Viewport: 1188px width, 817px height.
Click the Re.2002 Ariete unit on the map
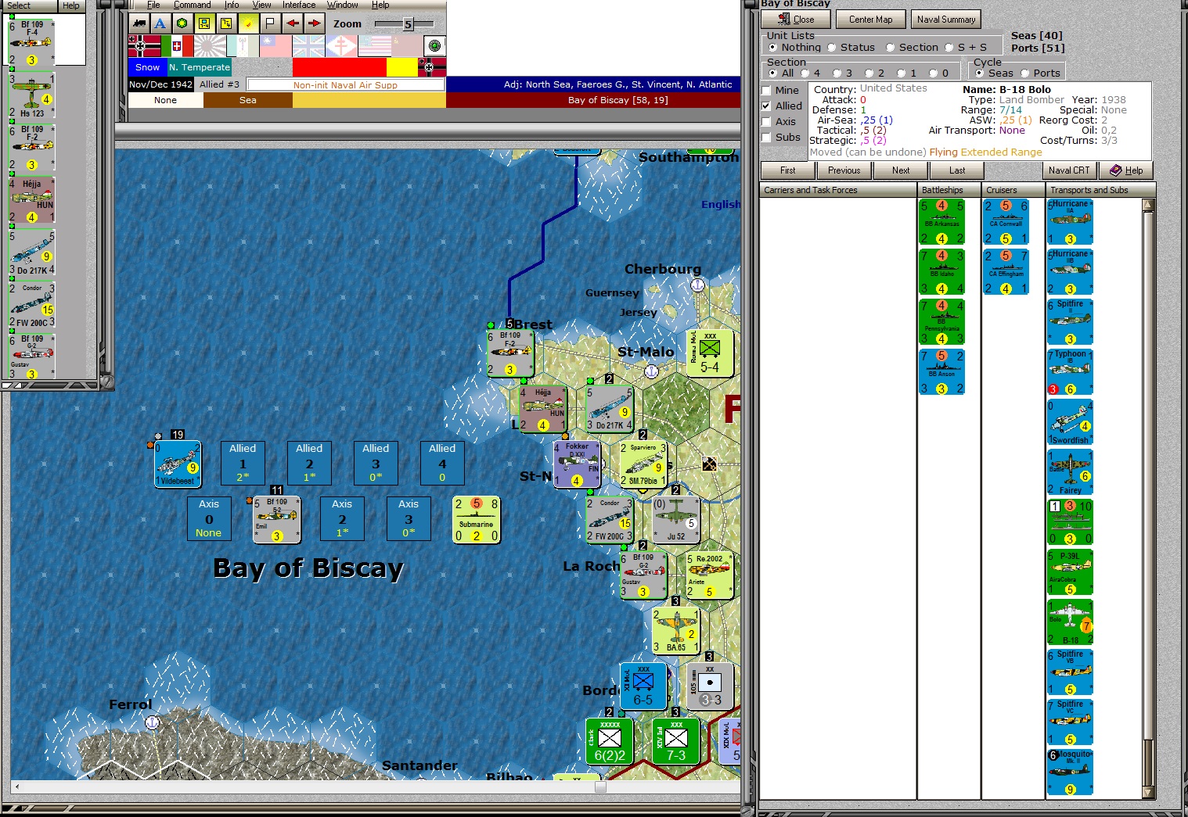coord(709,575)
